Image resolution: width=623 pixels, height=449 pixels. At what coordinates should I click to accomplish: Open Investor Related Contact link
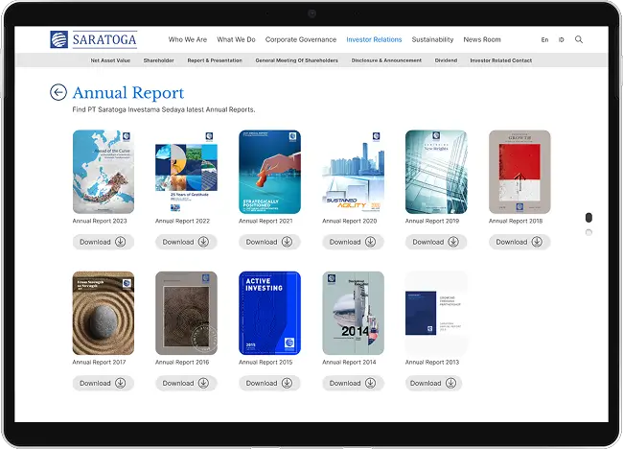point(500,60)
